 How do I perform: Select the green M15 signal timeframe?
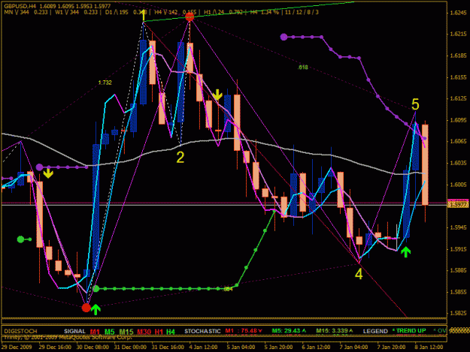126,332
